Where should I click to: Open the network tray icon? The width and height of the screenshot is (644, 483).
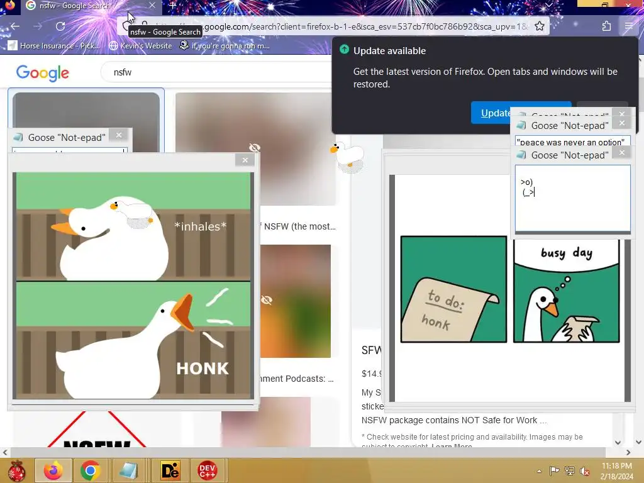click(570, 470)
